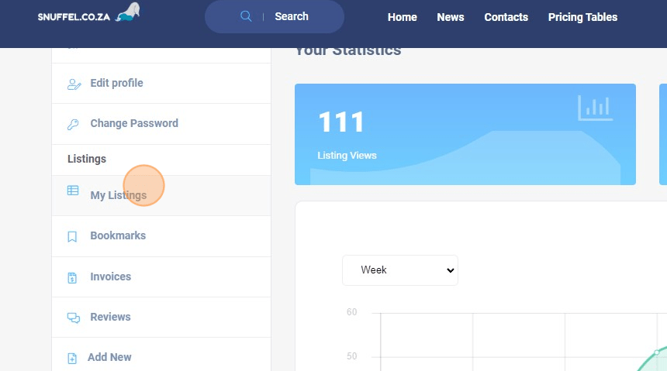667x371 pixels.
Task: Click the Snuffel.co.za logo
Action: (x=88, y=15)
